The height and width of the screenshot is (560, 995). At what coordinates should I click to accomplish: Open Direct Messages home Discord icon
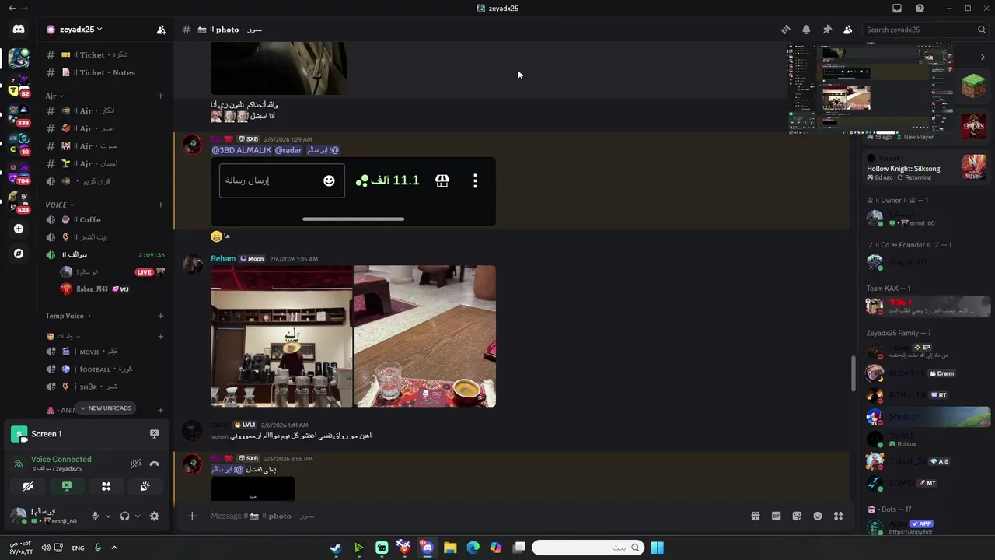[x=19, y=30]
